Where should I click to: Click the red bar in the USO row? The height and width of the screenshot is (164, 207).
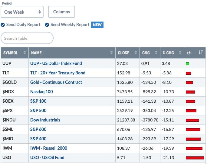coord(195,158)
